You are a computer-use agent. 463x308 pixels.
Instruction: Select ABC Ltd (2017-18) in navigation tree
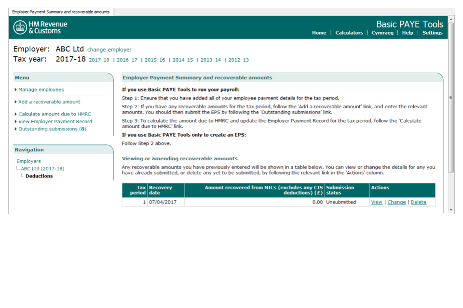click(44, 168)
